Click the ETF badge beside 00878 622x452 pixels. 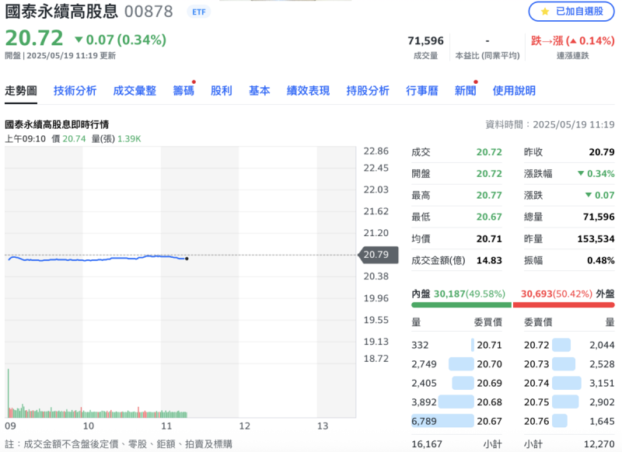tap(199, 12)
